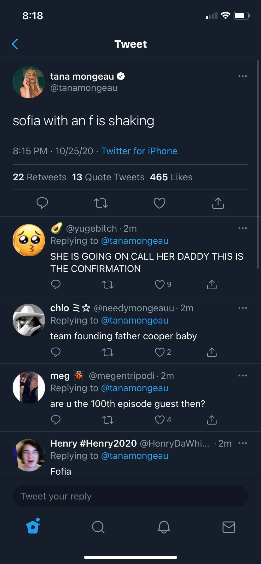Like tana mongeau's tweet

[159, 203]
